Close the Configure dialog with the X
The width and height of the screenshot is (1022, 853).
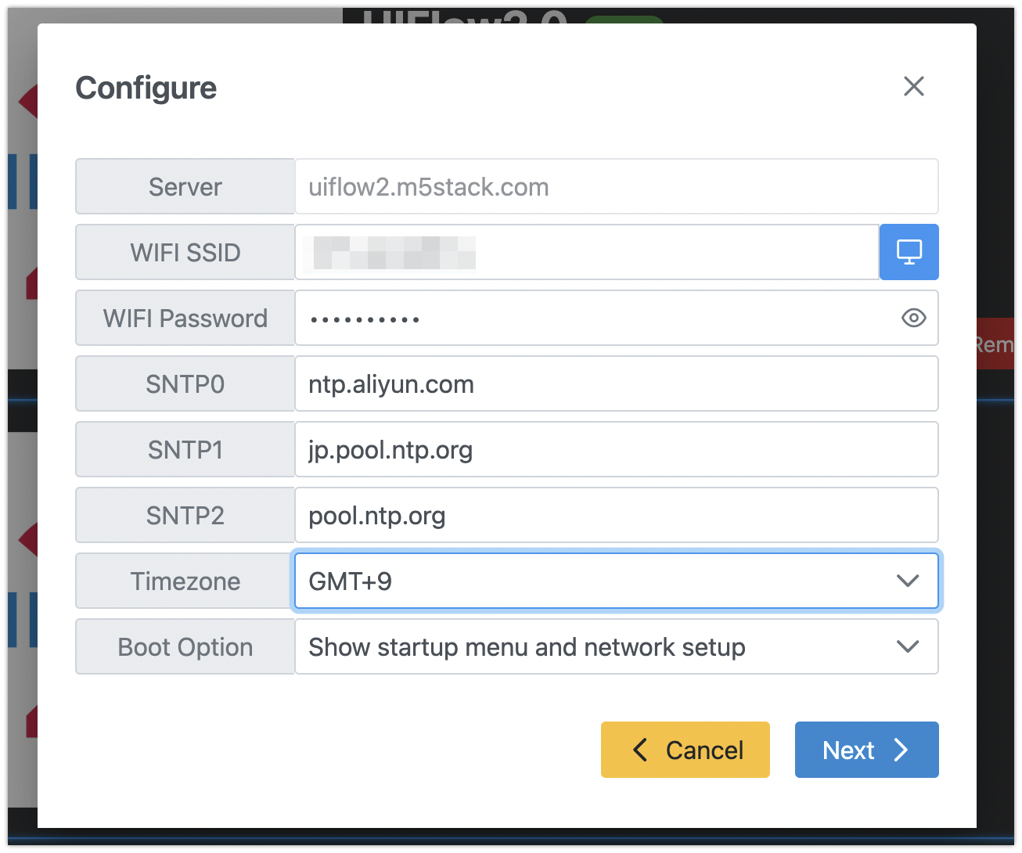[913, 86]
